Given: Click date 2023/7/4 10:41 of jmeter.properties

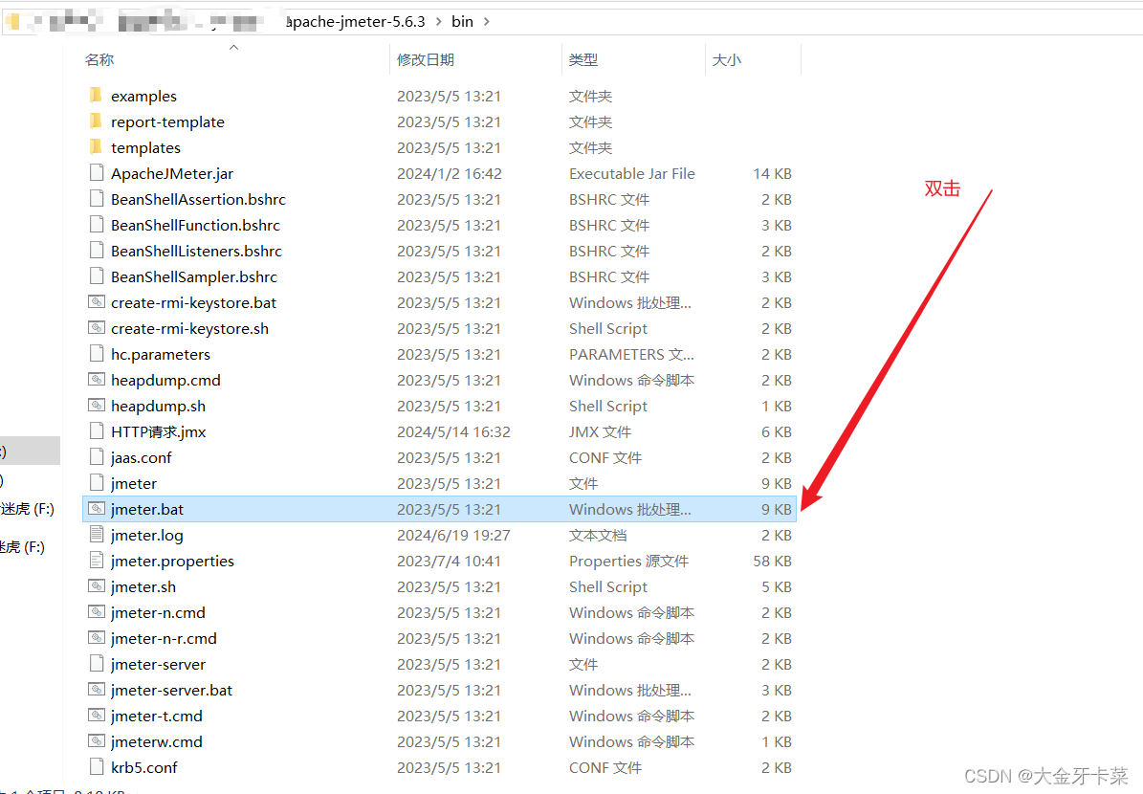Looking at the screenshot, I should pos(449,561).
